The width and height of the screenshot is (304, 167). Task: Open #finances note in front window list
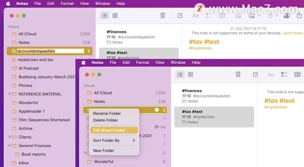click(214, 96)
